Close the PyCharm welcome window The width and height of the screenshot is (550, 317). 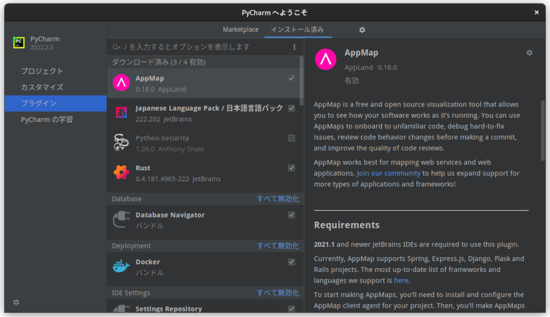click(537, 13)
